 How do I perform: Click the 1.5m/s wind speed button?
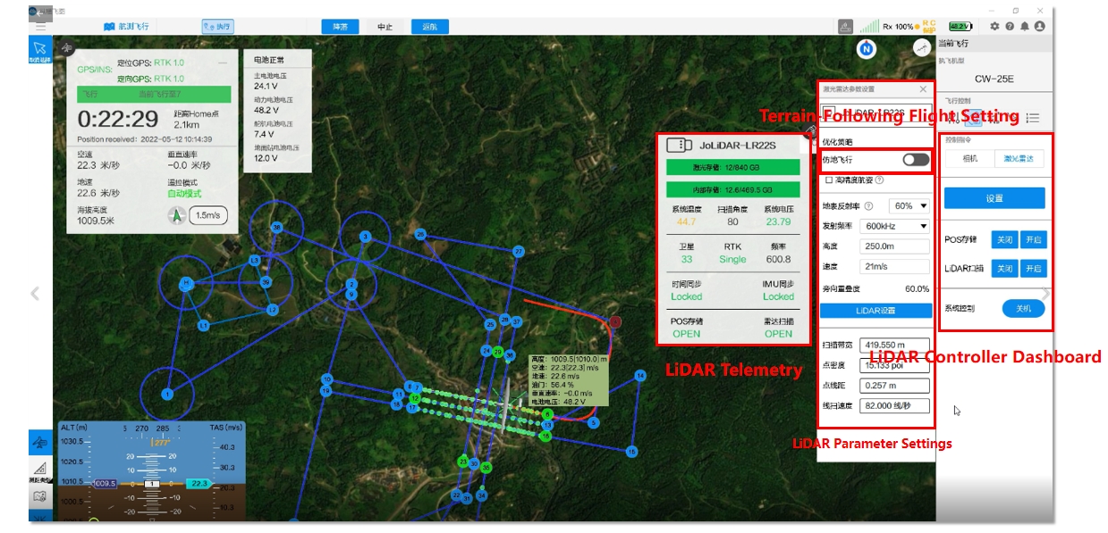click(208, 215)
